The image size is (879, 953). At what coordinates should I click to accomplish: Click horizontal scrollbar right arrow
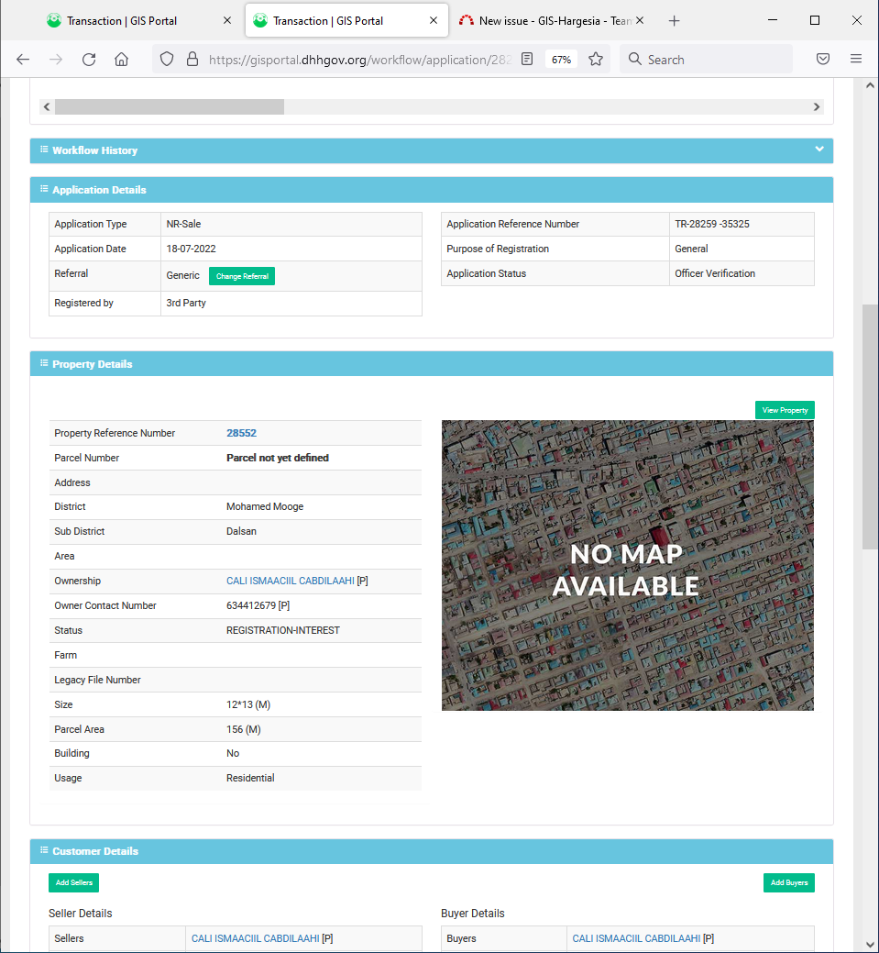817,107
